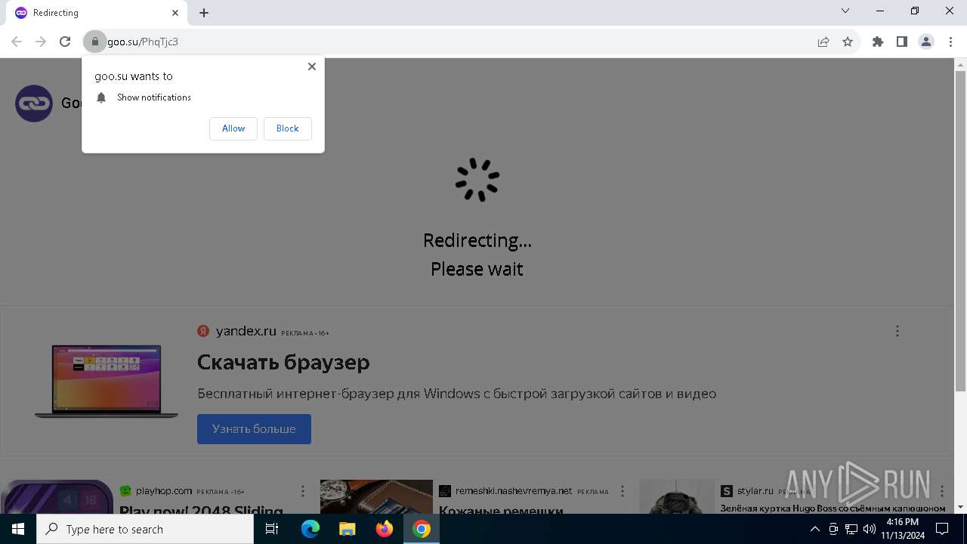Open a new tab with plus button
Viewport: 967px width, 544px height.
(x=204, y=13)
